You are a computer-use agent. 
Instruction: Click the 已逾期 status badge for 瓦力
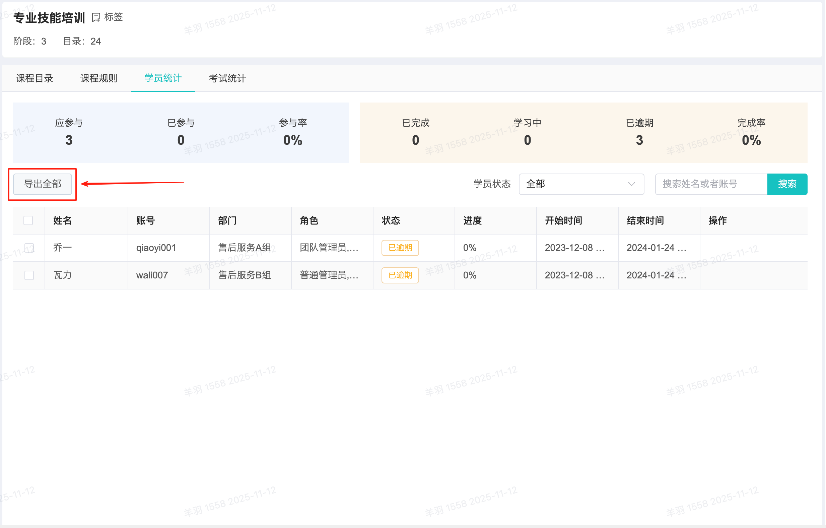tap(400, 275)
